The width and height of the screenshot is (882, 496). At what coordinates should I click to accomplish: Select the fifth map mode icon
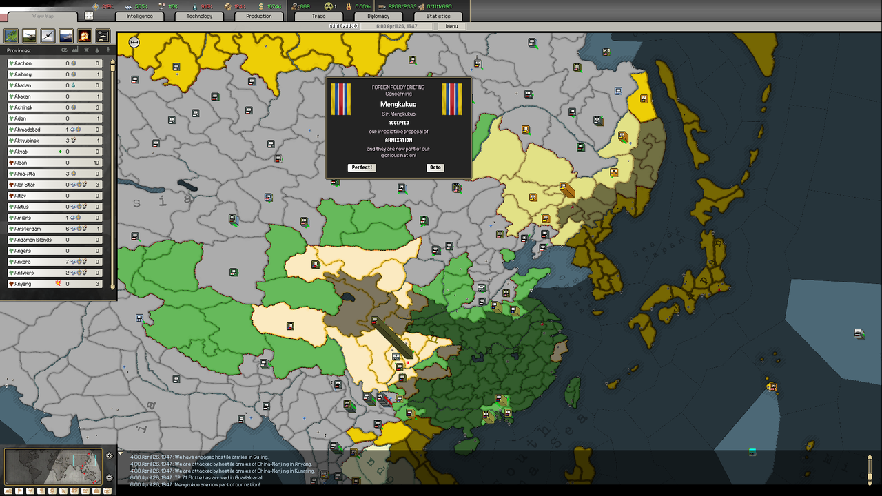(52, 490)
